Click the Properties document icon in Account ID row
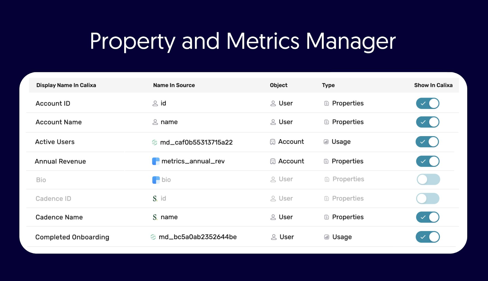Viewport: 488px width, 281px height. [326, 103]
